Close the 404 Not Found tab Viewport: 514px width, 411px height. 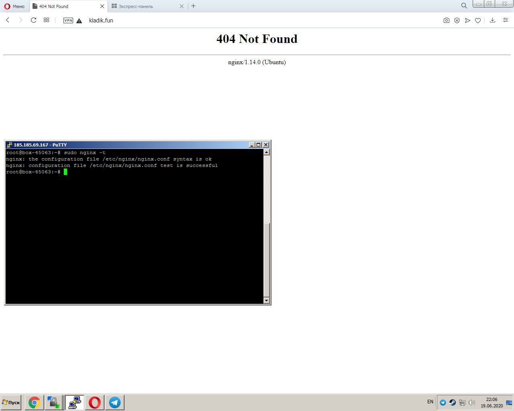point(102,6)
